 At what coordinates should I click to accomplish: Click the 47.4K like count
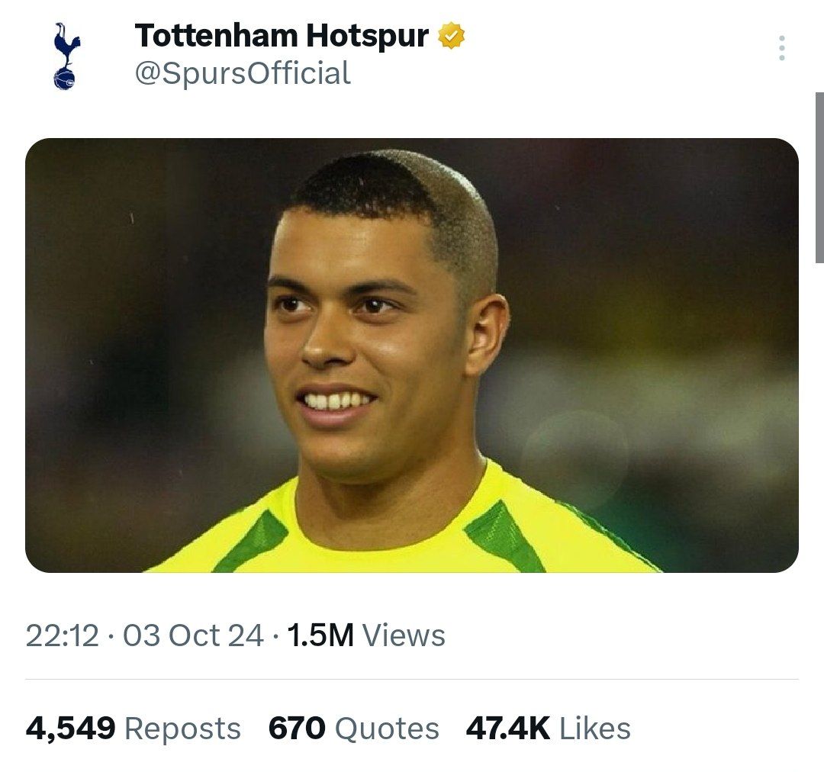coord(507,729)
